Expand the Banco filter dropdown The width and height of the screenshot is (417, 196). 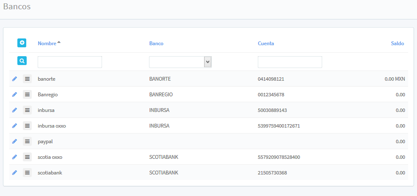coord(207,62)
